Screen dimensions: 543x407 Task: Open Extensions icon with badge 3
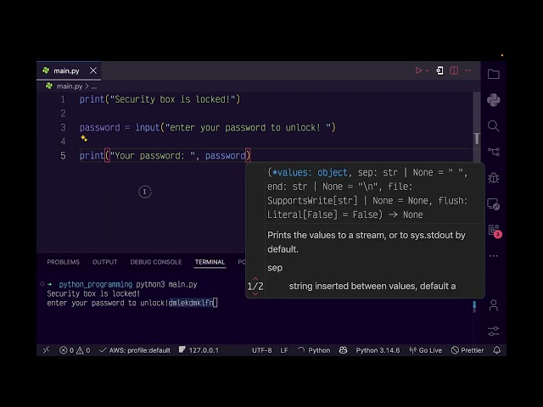pos(495,231)
